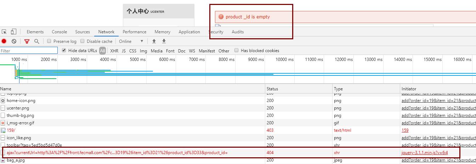476x164 pixels.
Task: Filter requests by Doc
Action: coord(182,51)
